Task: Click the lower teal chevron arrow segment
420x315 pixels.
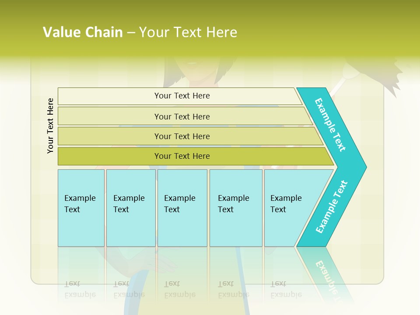Action: (x=331, y=207)
